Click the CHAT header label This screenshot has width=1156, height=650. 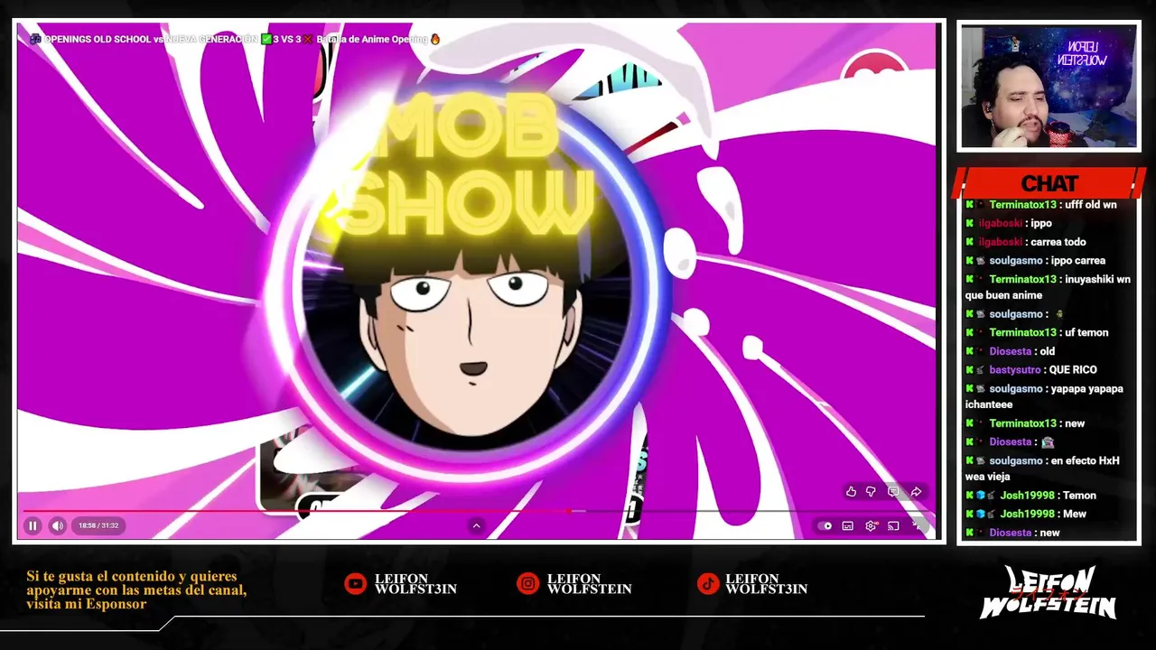pyautogui.click(x=1049, y=183)
